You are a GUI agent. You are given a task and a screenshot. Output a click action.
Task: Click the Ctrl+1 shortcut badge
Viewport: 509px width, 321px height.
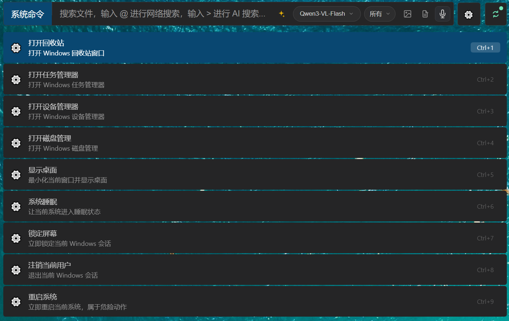pos(485,48)
